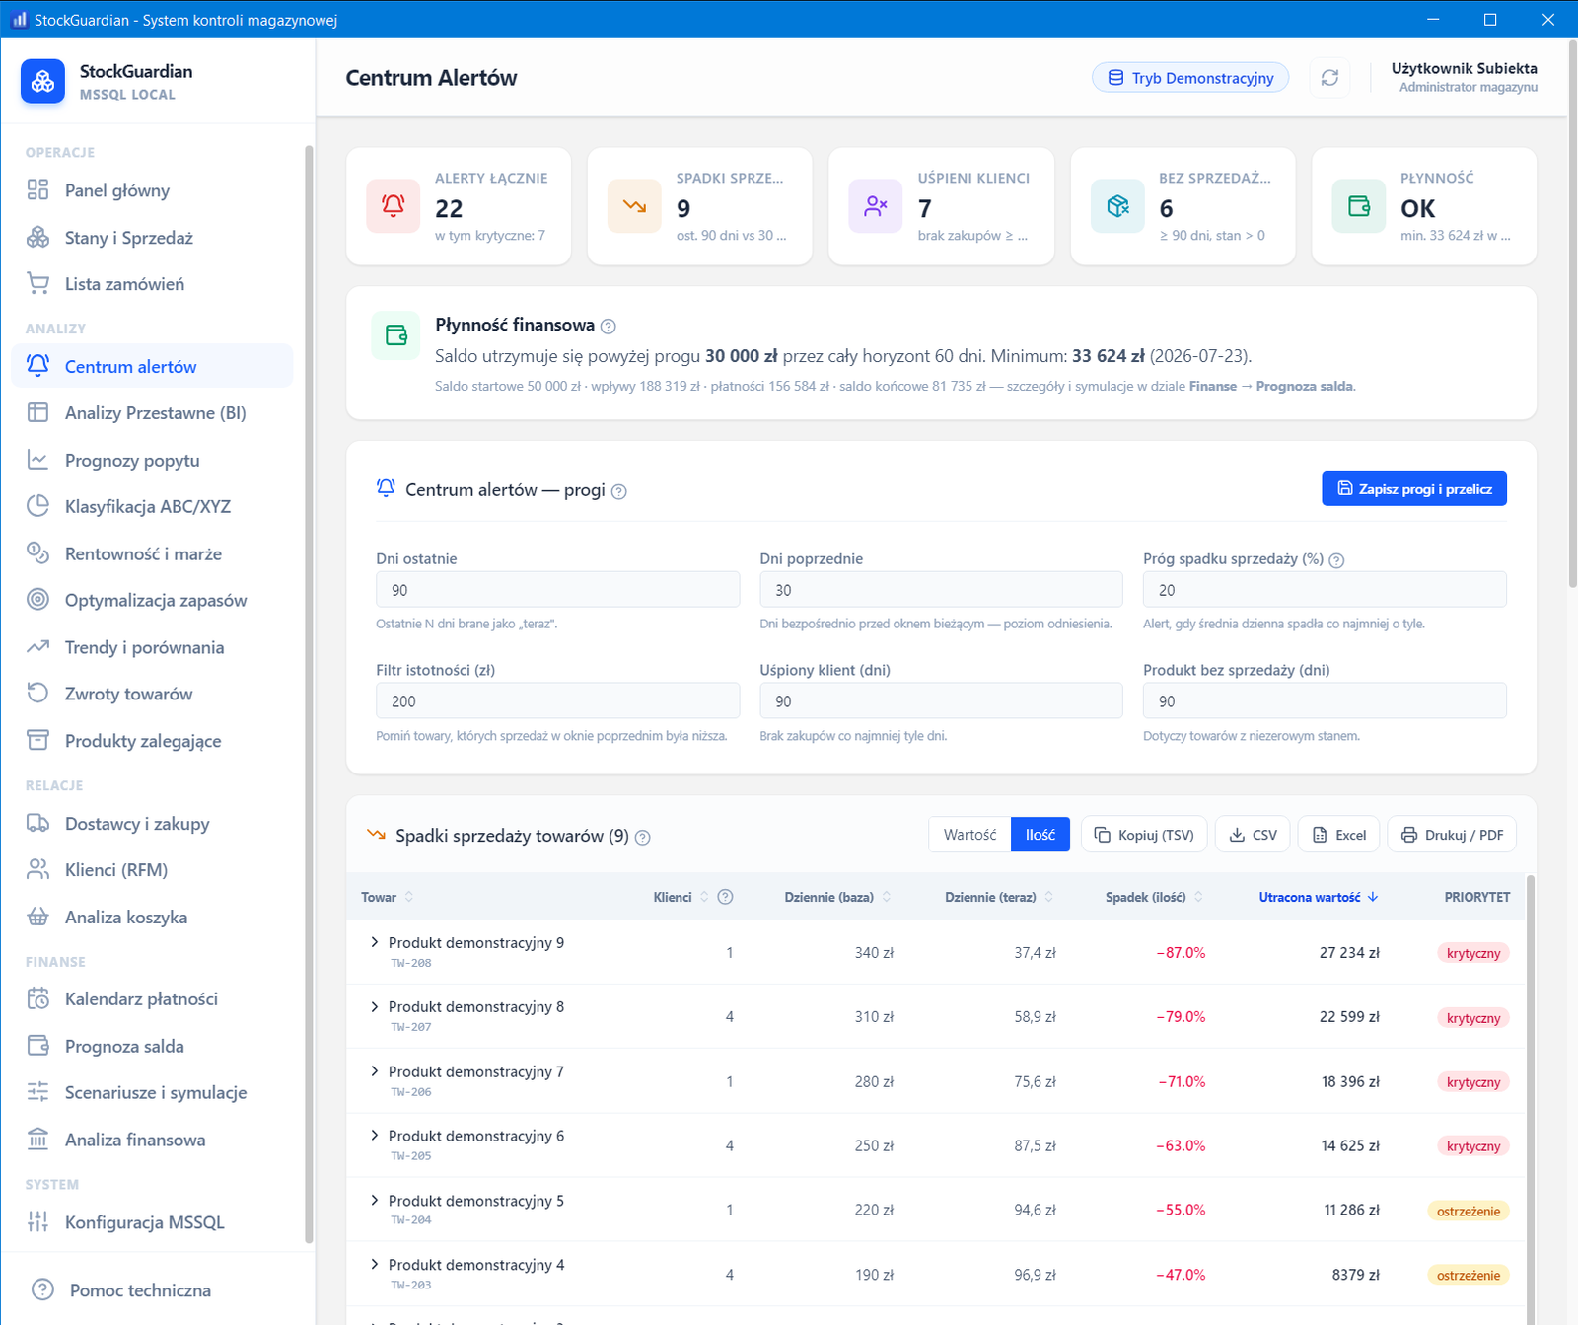Click sliders icon for Scenariusze i symulacje
1578x1325 pixels.
click(37, 1092)
